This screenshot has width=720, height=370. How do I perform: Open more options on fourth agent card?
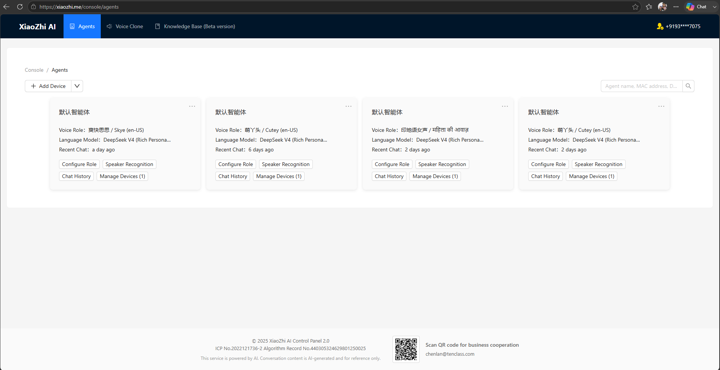(661, 106)
